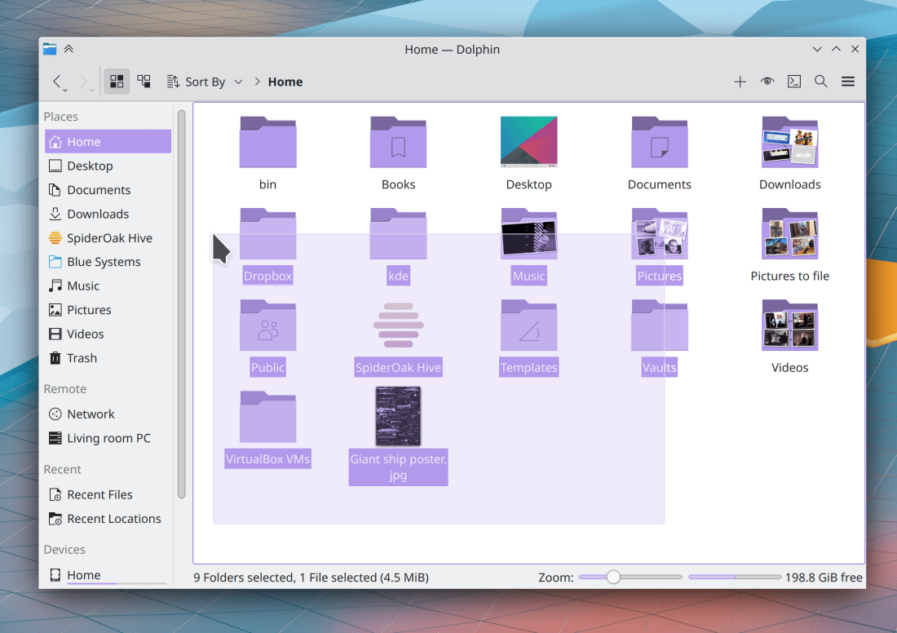Click the search magnifier icon
The height and width of the screenshot is (633, 897).
(821, 82)
